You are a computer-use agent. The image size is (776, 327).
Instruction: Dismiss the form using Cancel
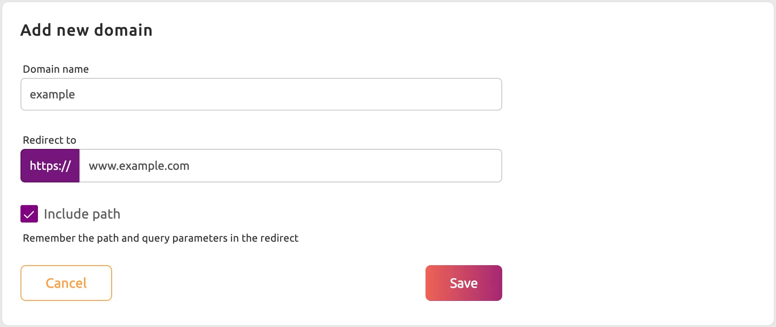(x=66, y=283)
